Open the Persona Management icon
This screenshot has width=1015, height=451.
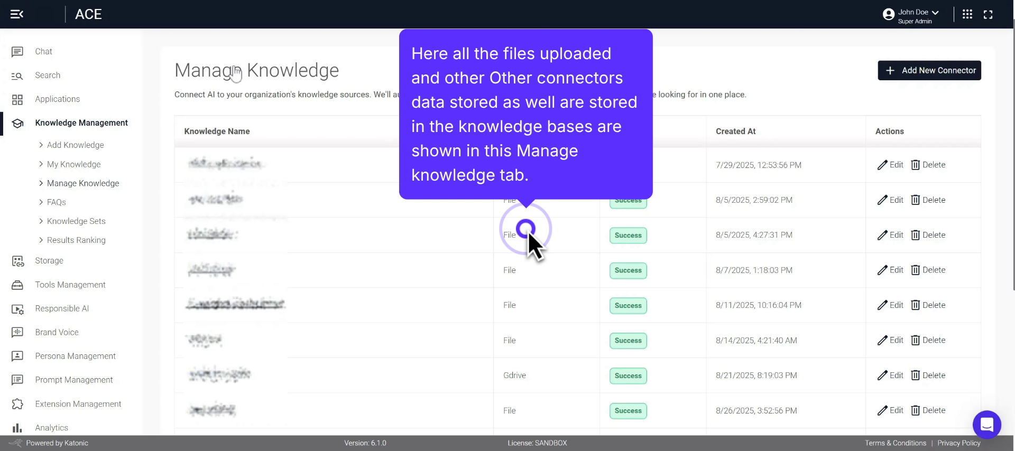pyautogui.click(x=17, y=356)
